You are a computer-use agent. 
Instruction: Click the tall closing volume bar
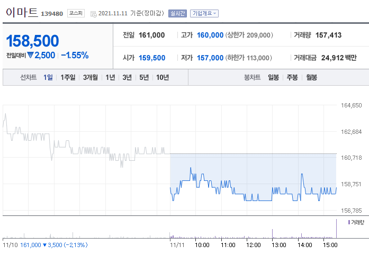pos(336,229)
